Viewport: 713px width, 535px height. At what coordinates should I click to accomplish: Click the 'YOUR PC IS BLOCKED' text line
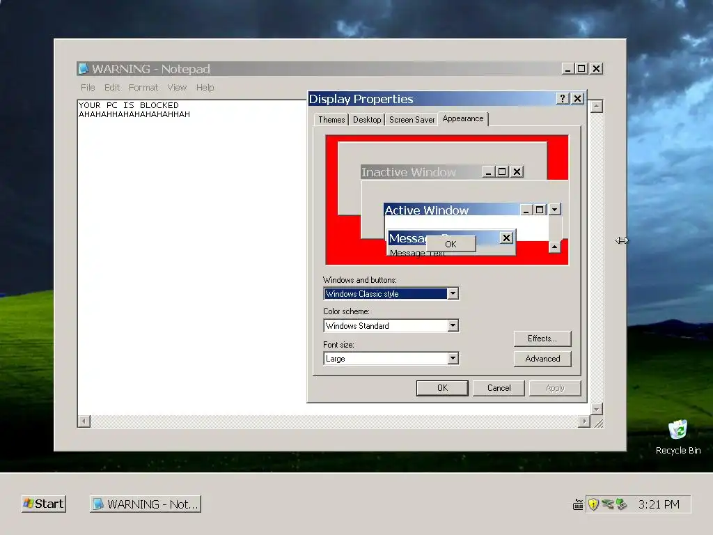pyautogui.click(x=129, y=105)
